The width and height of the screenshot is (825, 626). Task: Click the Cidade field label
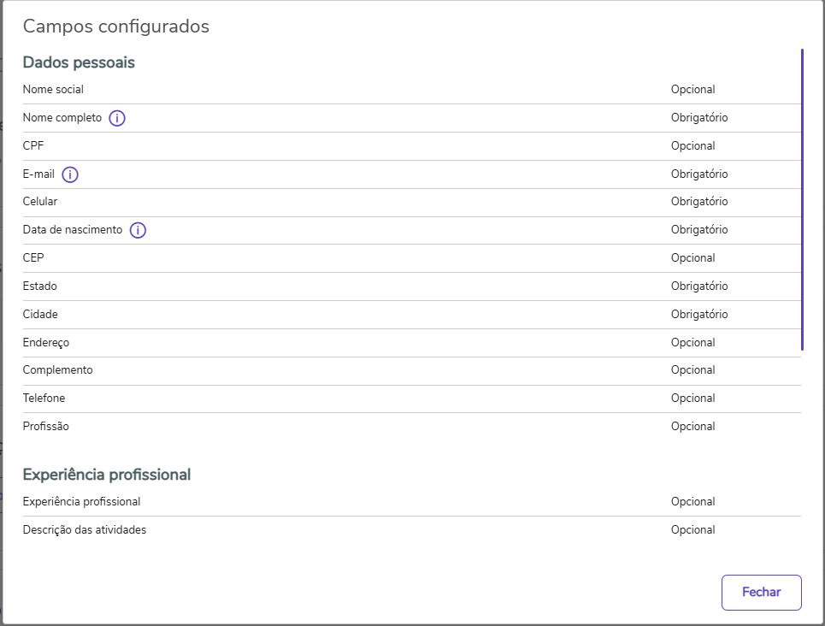click(40, 315)
